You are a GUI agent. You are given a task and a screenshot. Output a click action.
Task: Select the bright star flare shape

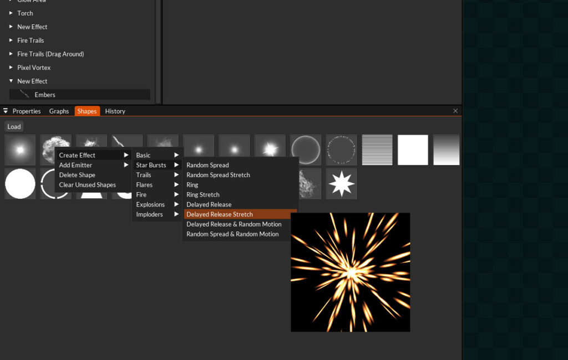pos(270,150)
